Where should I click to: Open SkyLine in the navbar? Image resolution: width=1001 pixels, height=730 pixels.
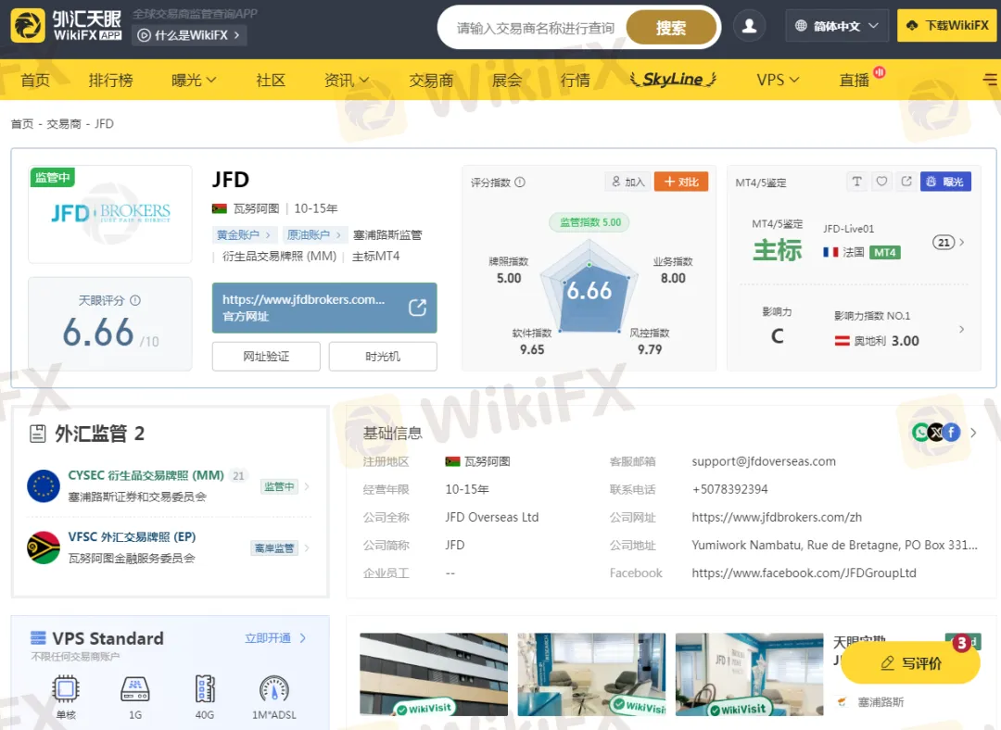click(x=672, y=79)
